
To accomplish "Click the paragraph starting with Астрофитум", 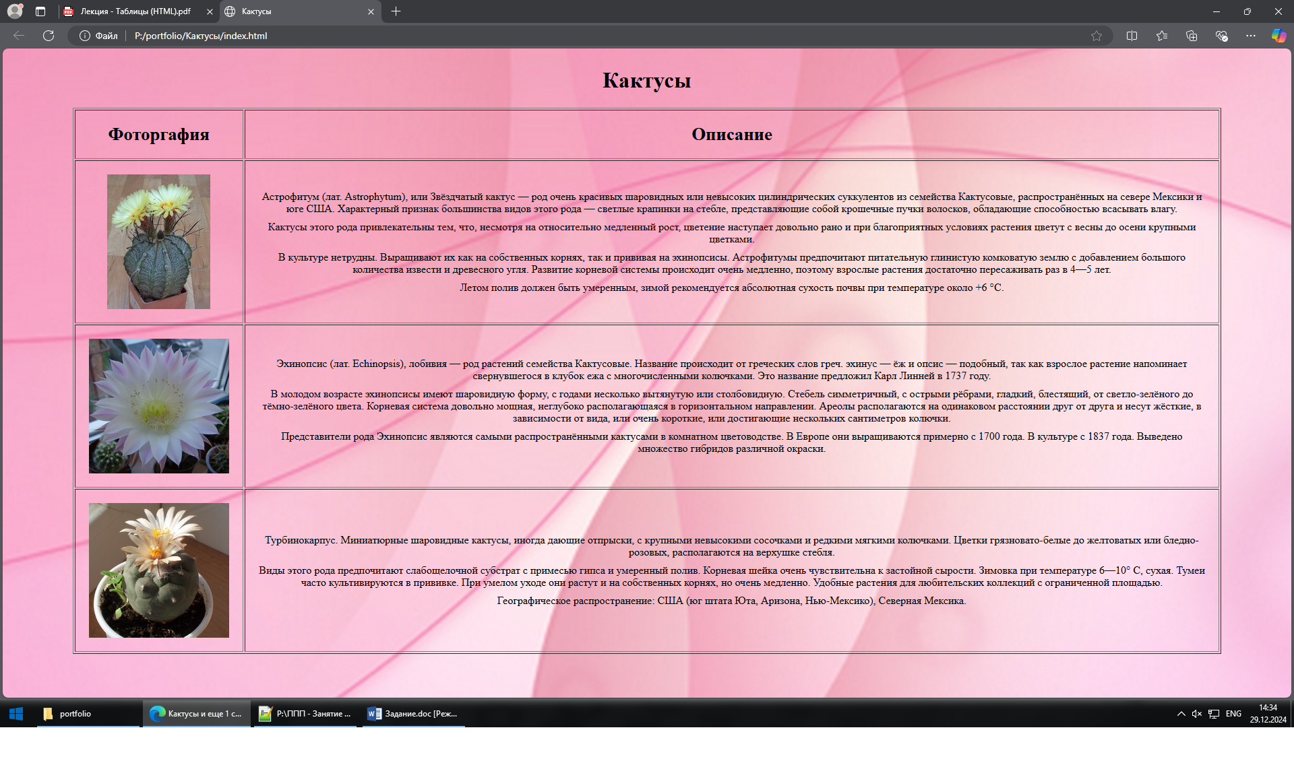I will tap(732, 203).
